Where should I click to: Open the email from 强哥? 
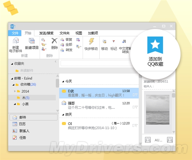pos(99,105)
